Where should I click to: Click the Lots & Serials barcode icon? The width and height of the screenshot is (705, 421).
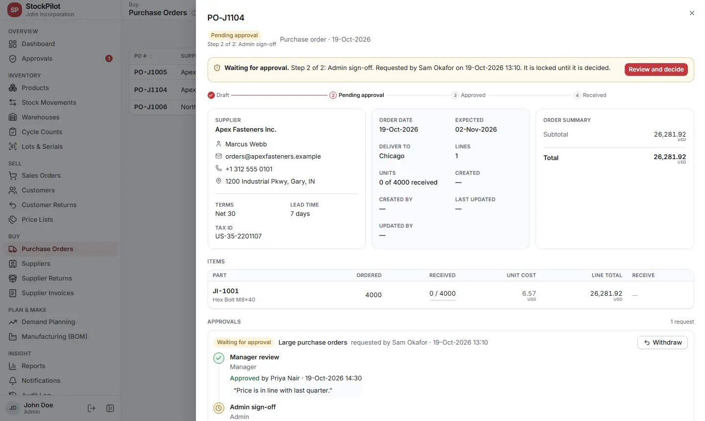coord(13,147)
